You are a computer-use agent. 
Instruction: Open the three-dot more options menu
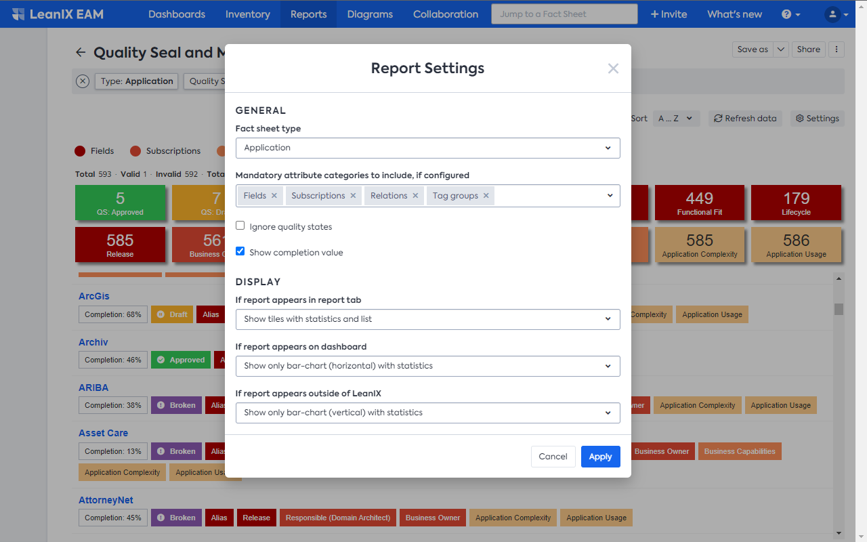pos(837,49)
